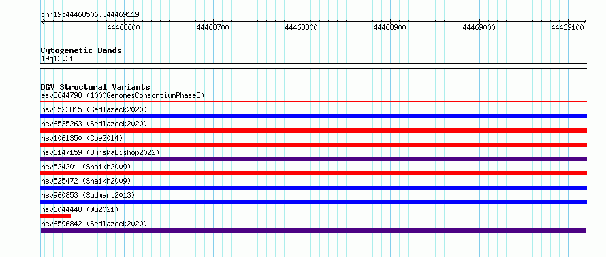606x257 pixels.
Task: Click the esv3644798 (1000GenomesConsortiumPhase3) label
Action: click(x=123, y=95)
